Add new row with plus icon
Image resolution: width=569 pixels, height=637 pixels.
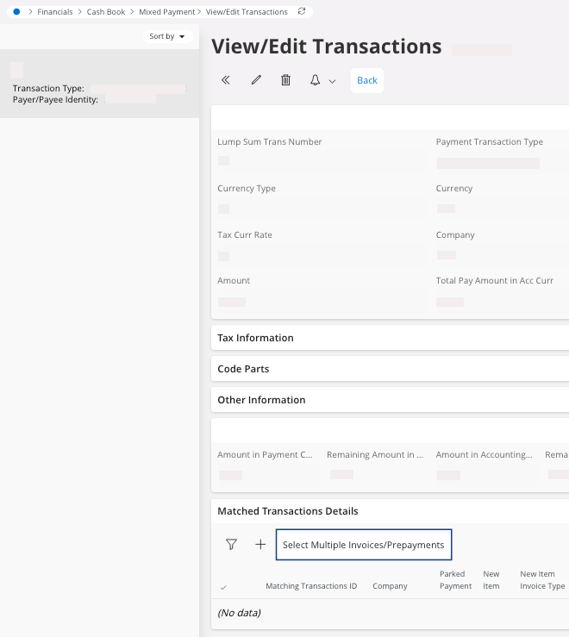click(260, 545)
